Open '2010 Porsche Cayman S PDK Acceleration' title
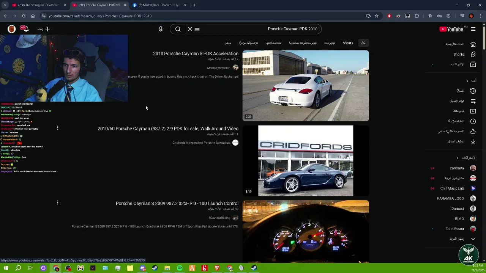Image resolution: width=486 pixels, height=273 pixels. tap(196, 53)
